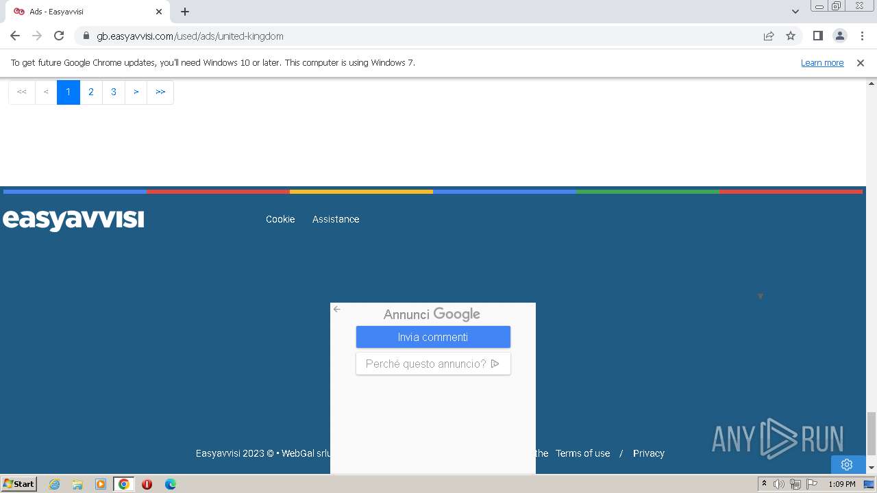Image resolution: width=877 pixels, height=493 pixels.
Task: Open Windows Media Player taskbar icon
Action: (101, 484)
